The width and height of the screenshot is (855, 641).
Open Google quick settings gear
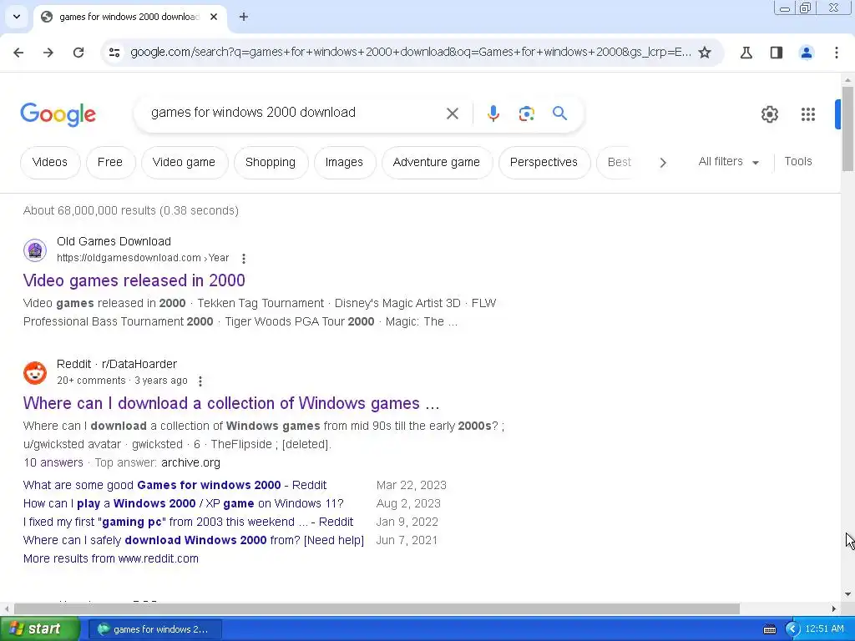point(769,114)
